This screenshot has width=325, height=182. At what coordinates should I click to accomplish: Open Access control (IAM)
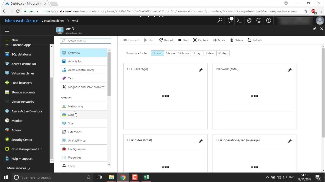point(84,70)
